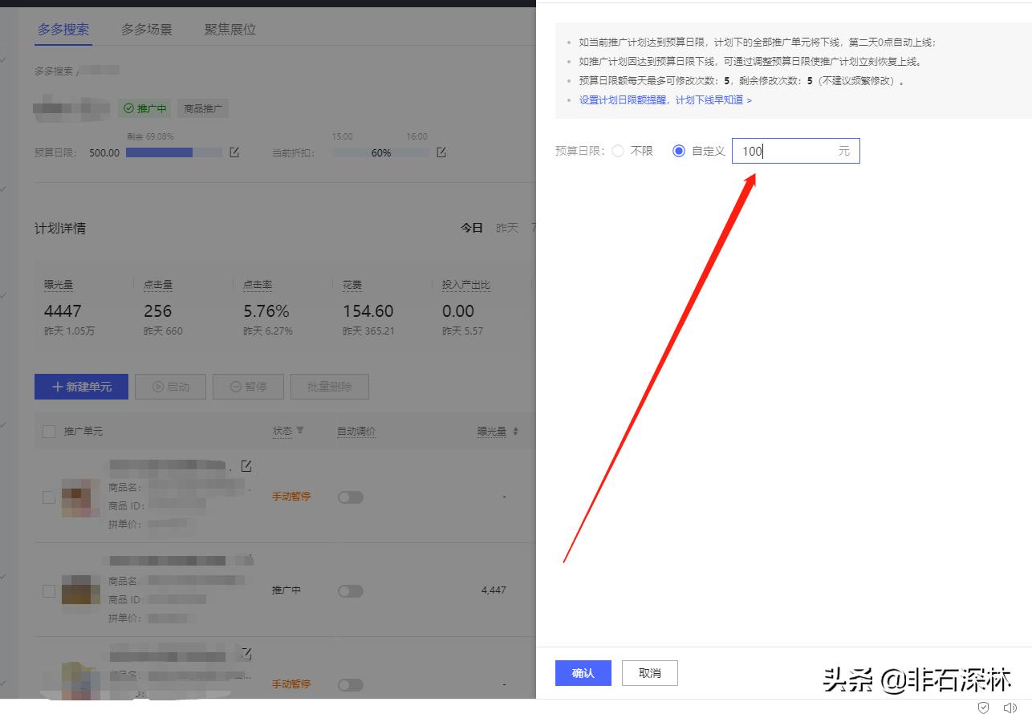
Task: Switch to the 多多场景 tab
Action: pyautogui.click(x=146, y=29)
